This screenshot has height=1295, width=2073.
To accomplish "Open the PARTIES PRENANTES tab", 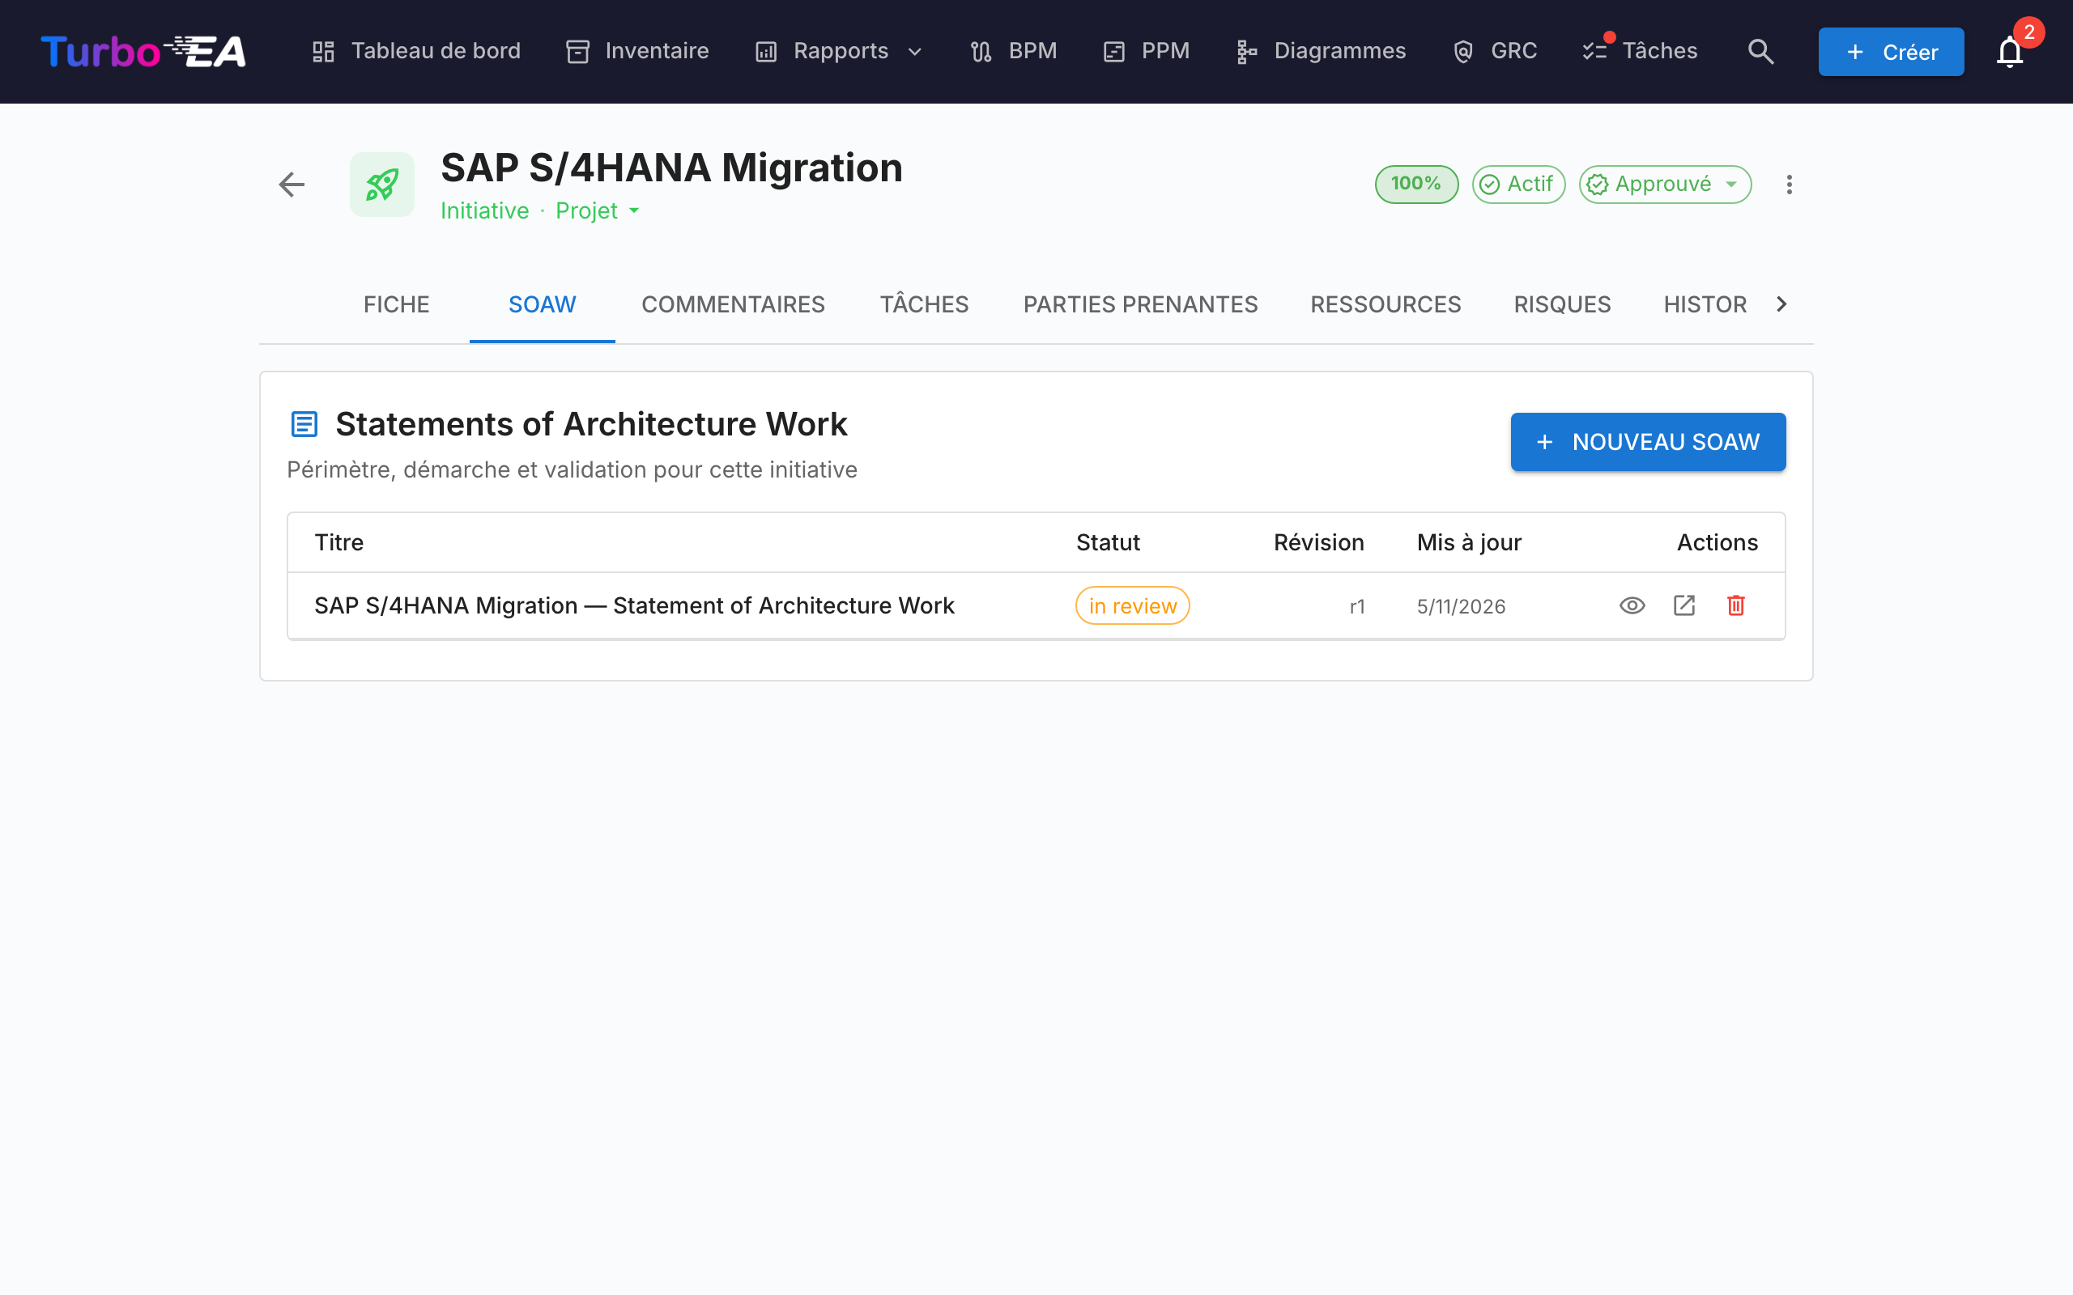I will [x=1140, y=304].
